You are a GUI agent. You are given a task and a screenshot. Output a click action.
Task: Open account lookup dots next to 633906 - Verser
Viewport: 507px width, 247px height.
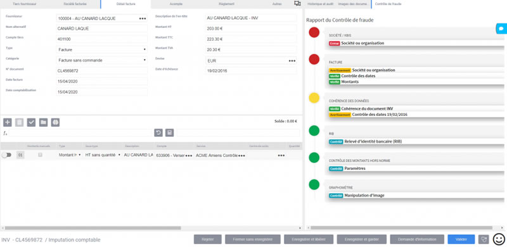pos(189,156)
